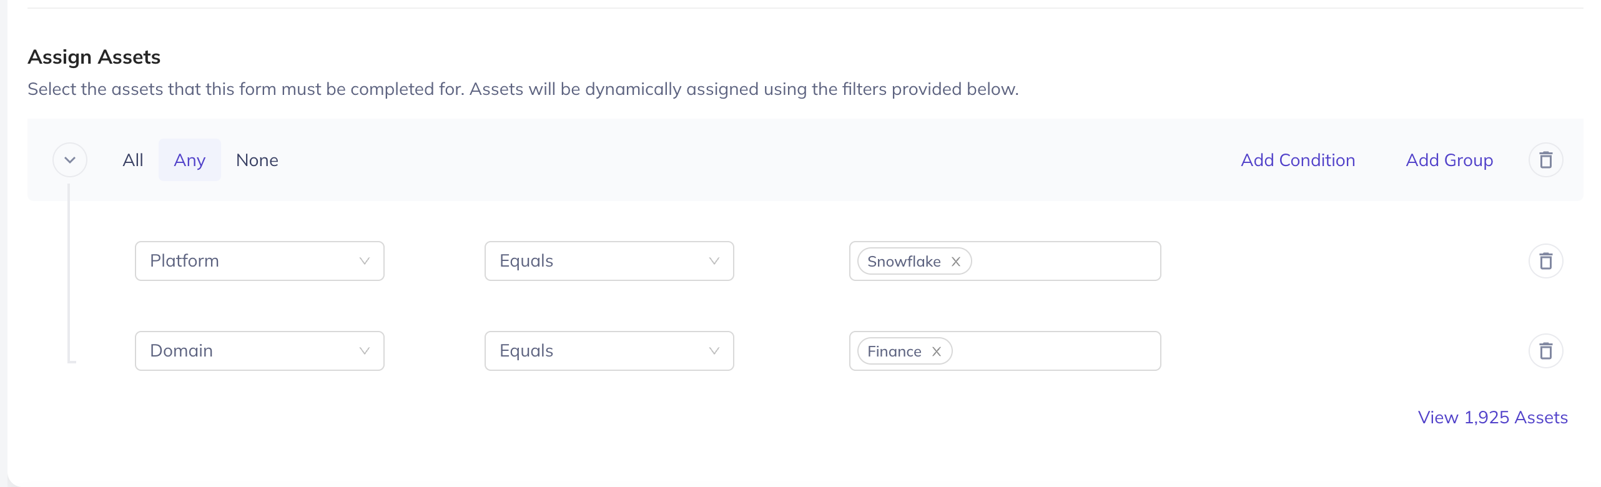
Task: Click Add Group link
Action: click(1449, 160)
